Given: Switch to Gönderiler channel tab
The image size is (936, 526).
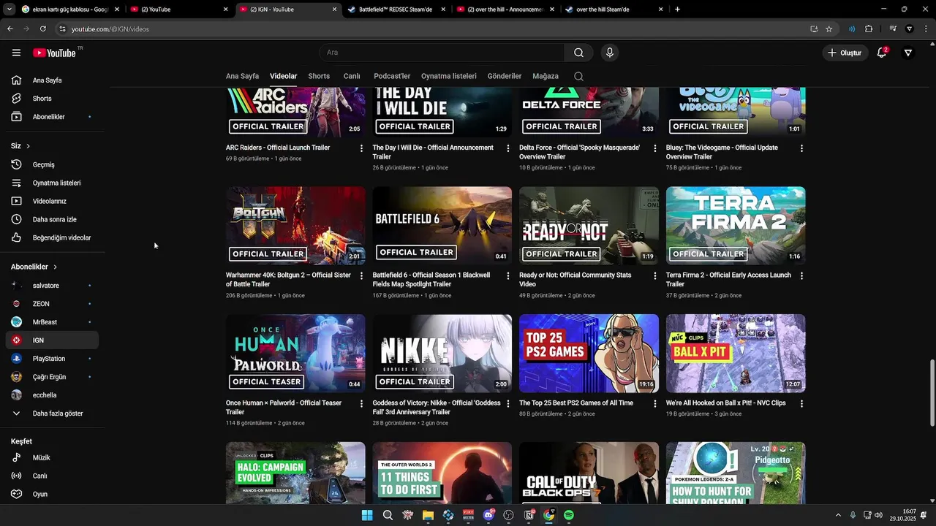Looking at the screenshot, I should [505, 76].
